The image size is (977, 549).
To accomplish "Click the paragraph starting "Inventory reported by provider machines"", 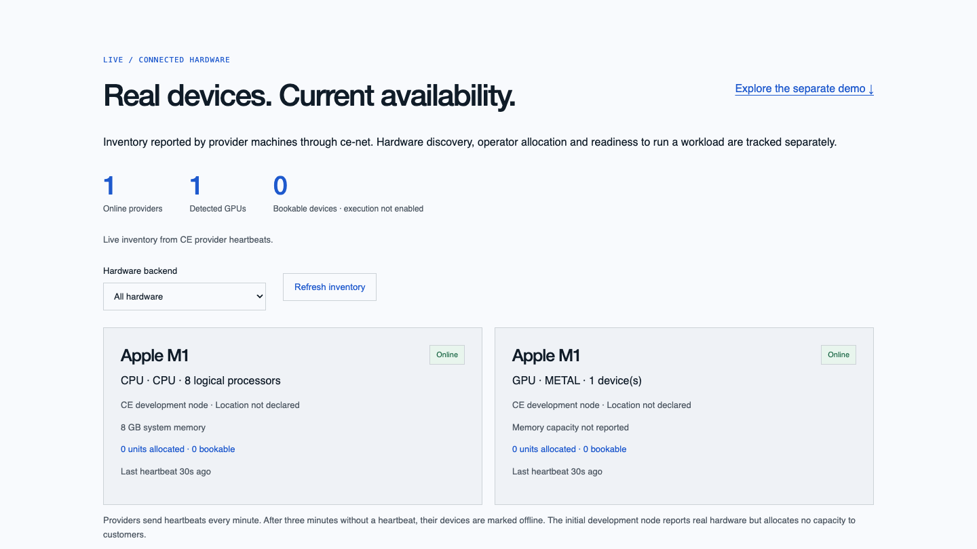I will point(470,142).
